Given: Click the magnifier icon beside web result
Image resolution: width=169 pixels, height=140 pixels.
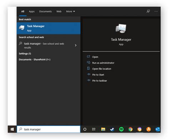Looking at the screenshot, I should [20, 43].
